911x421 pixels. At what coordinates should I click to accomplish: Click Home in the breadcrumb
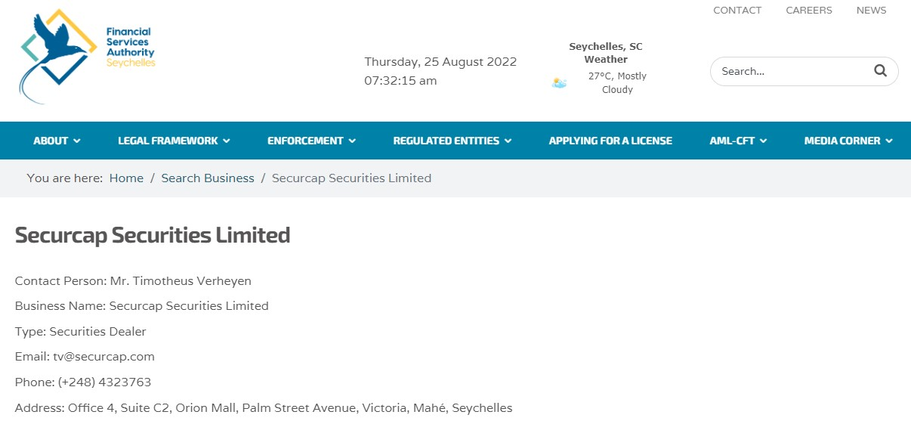tap(126, 178)
